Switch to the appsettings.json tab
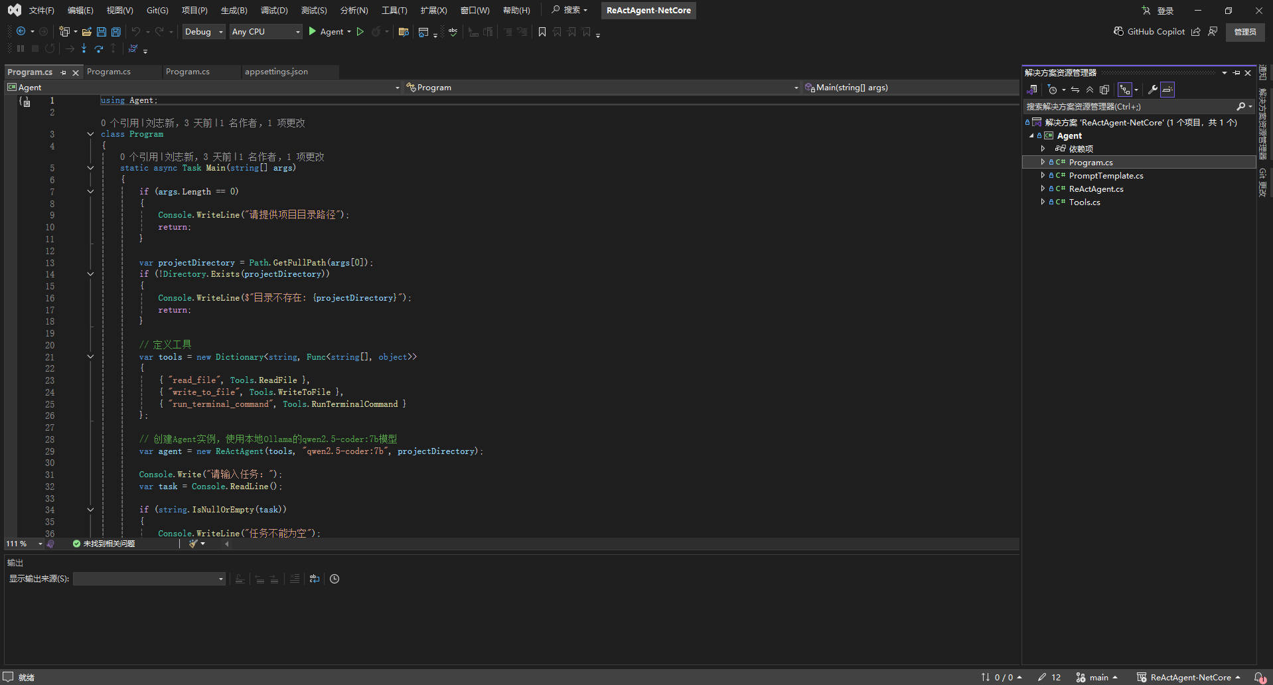Viewport: 1273px width, 685px height. (x=276, y=72)
